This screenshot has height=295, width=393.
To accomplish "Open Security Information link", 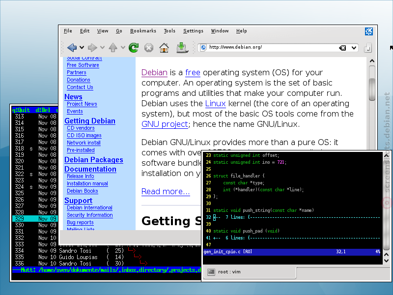I will (x=90, y=215).
